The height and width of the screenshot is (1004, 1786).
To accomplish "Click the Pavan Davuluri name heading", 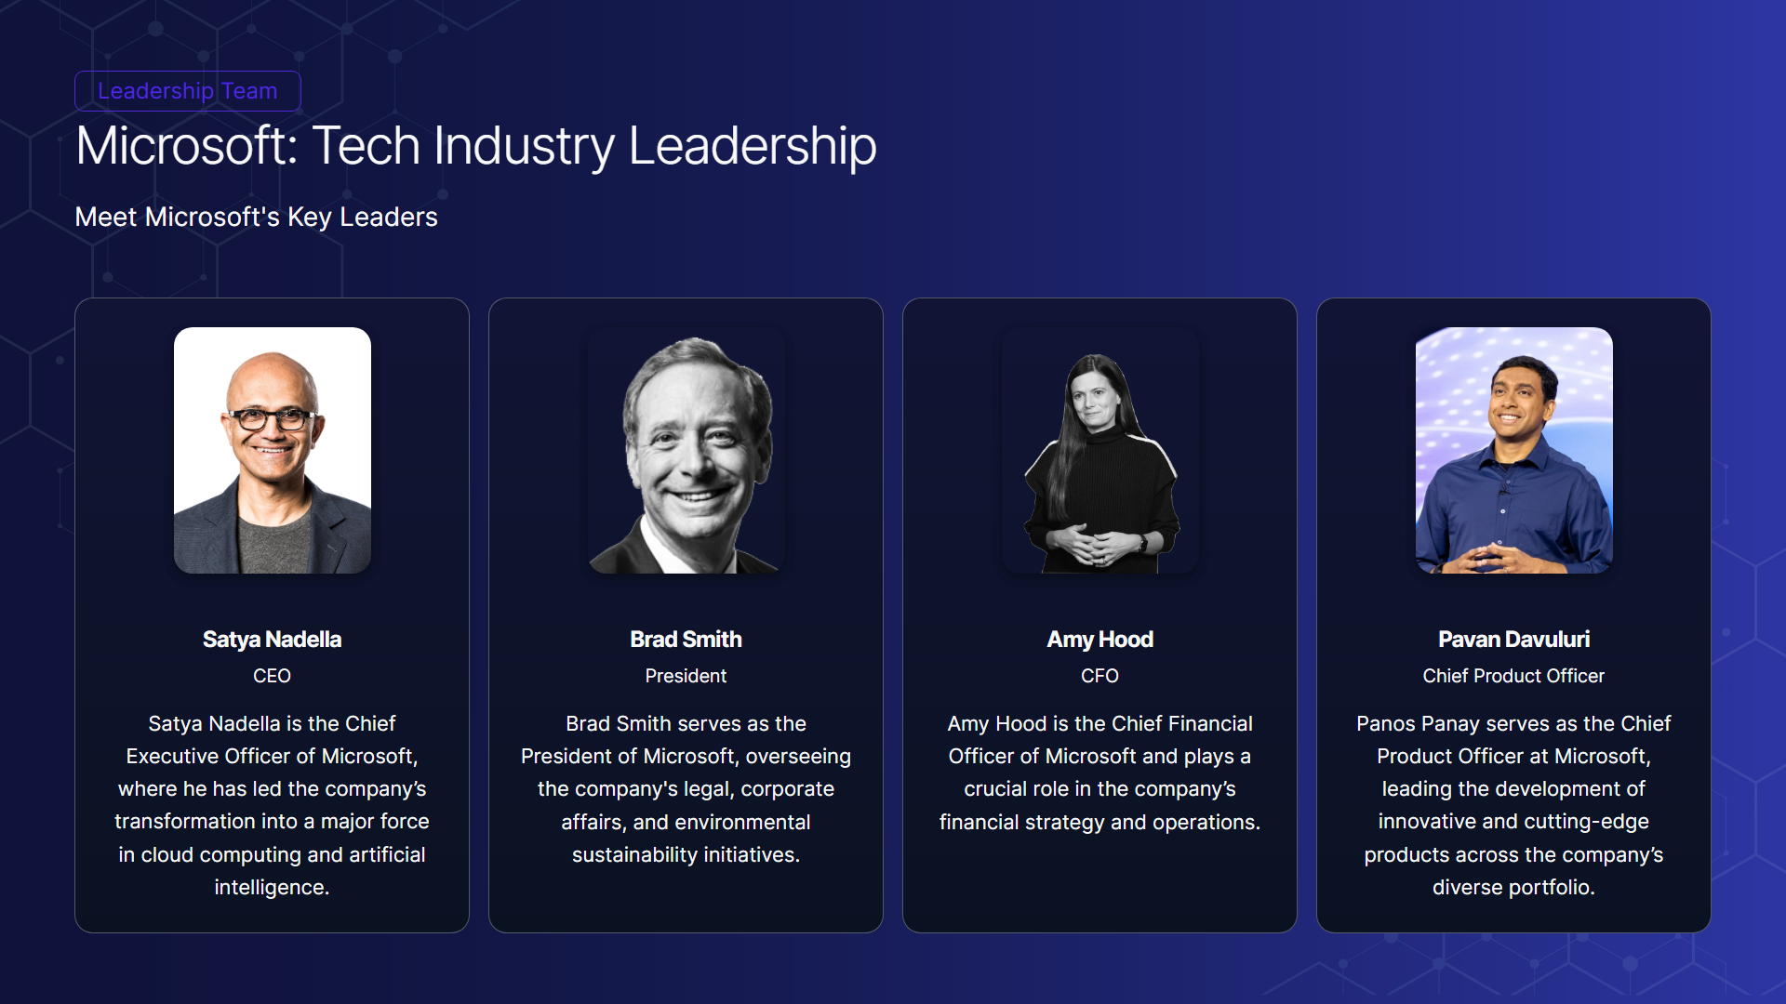I will (x=1513, y=640).
